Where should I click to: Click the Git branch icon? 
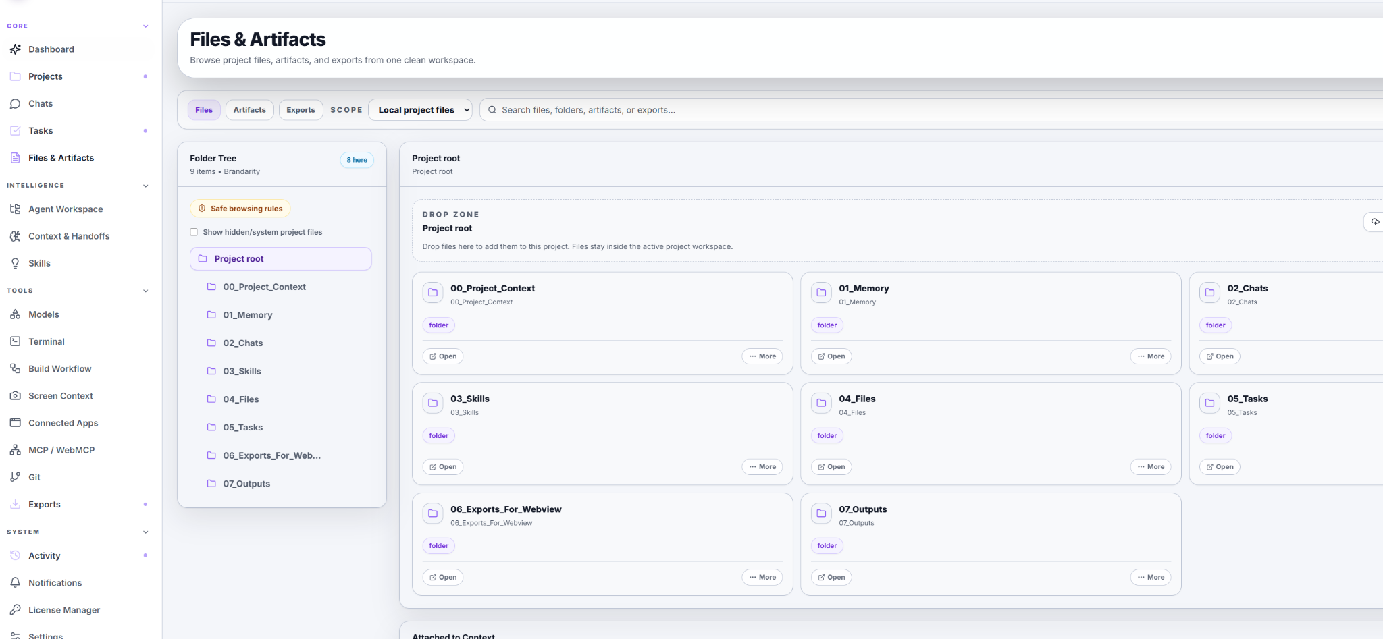pyautogui.click(x=16, y=477)
